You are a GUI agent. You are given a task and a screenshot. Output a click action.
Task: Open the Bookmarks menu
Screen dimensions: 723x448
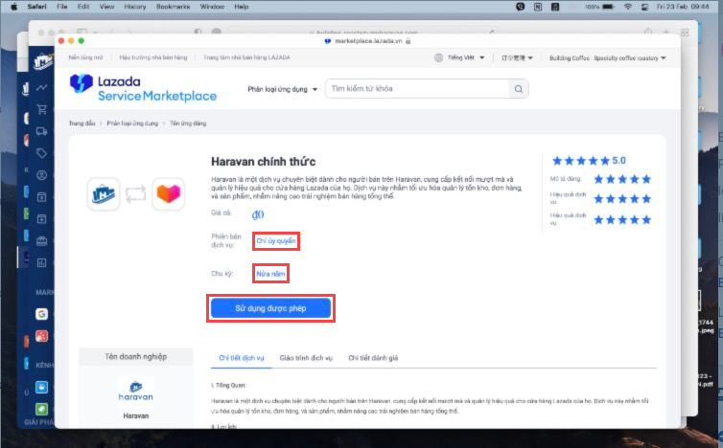(x=173, y=7)
